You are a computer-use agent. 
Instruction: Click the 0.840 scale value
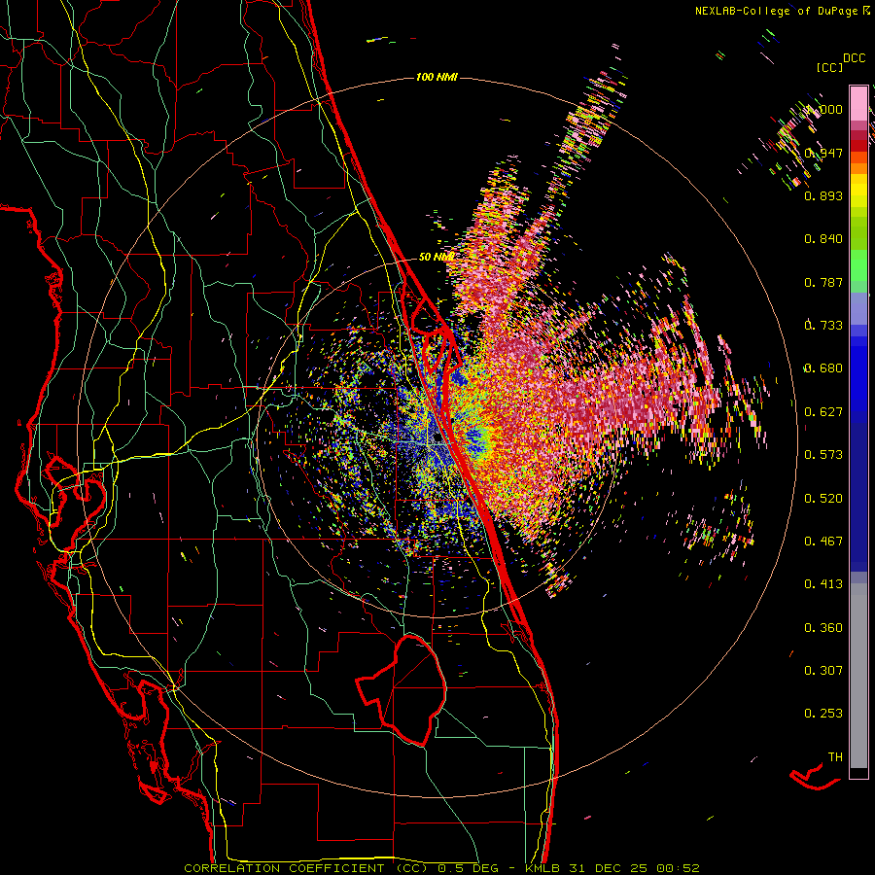tap(823, 239)
